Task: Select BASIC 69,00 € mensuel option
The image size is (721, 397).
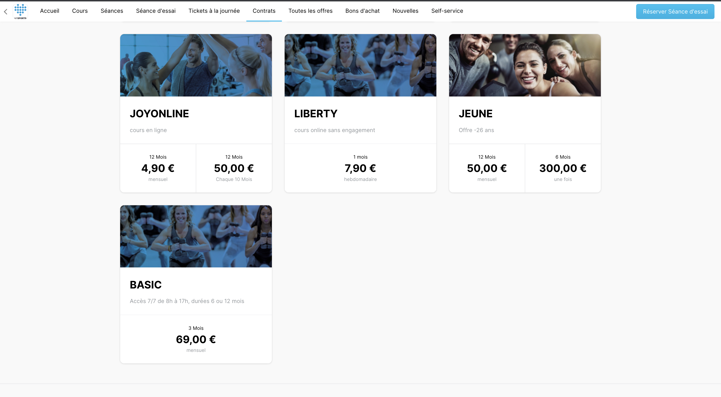Action: pos(196,339)
